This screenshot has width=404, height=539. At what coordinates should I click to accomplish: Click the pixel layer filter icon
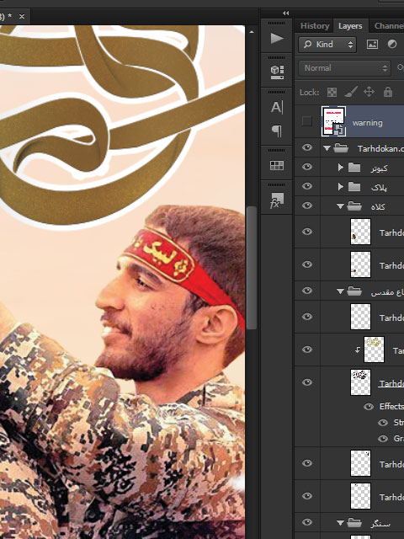372,44
